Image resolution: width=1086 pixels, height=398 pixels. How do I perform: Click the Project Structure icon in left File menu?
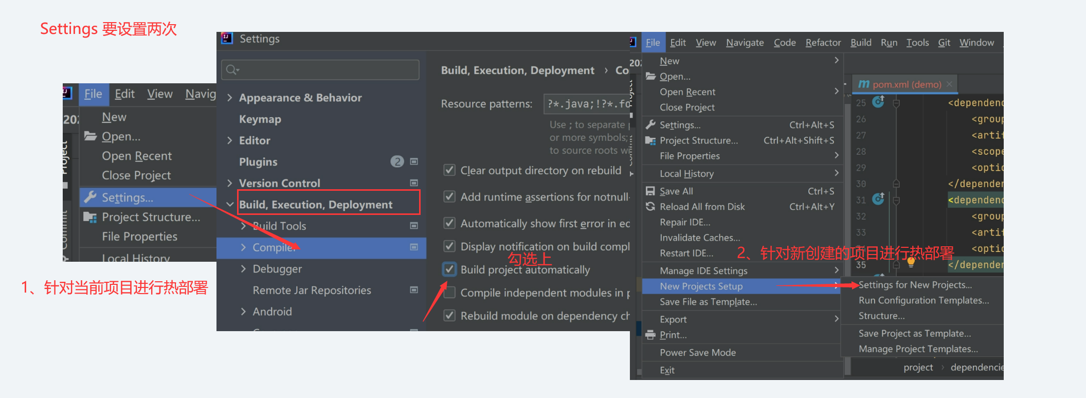(90, 217)
